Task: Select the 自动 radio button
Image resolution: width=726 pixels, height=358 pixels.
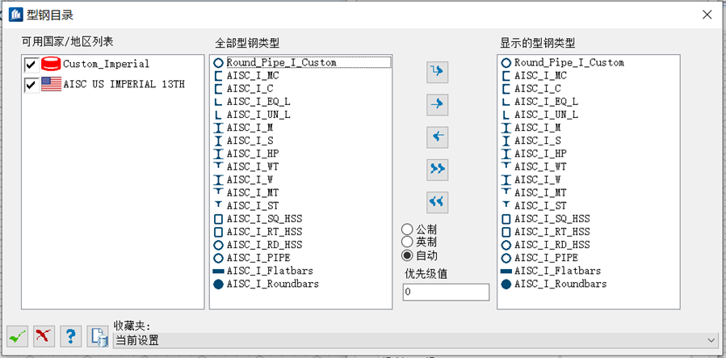Action: click(x=407, y=255)
